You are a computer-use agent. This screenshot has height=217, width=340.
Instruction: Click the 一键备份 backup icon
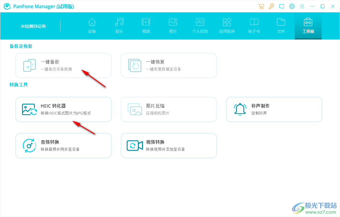(x=29, y=65)
